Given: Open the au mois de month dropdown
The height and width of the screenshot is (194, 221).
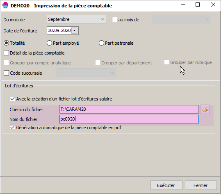Looking at the screenshot, I should (181, 19).
